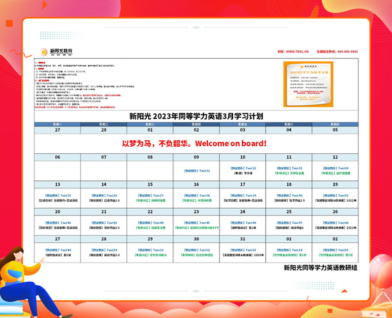Select date cell 16

196,184
